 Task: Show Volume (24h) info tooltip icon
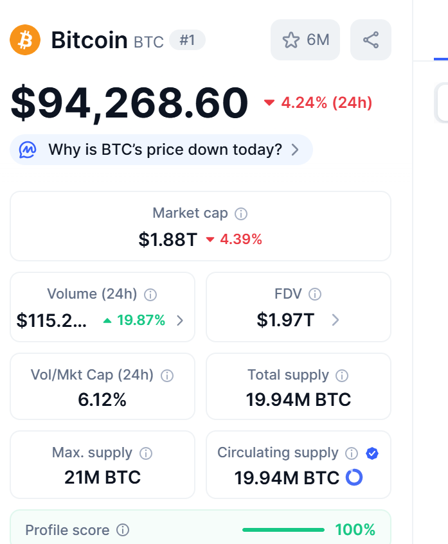(150, 295)
